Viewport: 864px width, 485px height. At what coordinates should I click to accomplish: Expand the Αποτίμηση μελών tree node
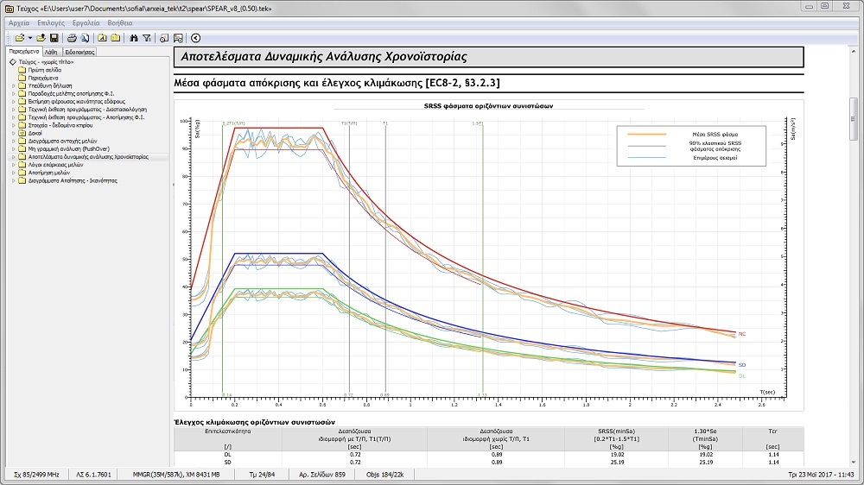[13, 173]
